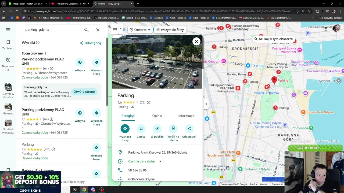Show more bookmarks with double chevron
The image size is (344, 193).
[x=313, y=18]
